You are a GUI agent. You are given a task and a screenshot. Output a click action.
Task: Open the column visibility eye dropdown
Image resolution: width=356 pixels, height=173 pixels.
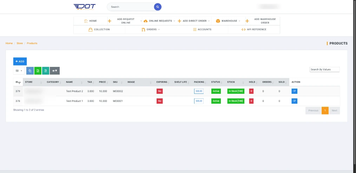point(55,71)
